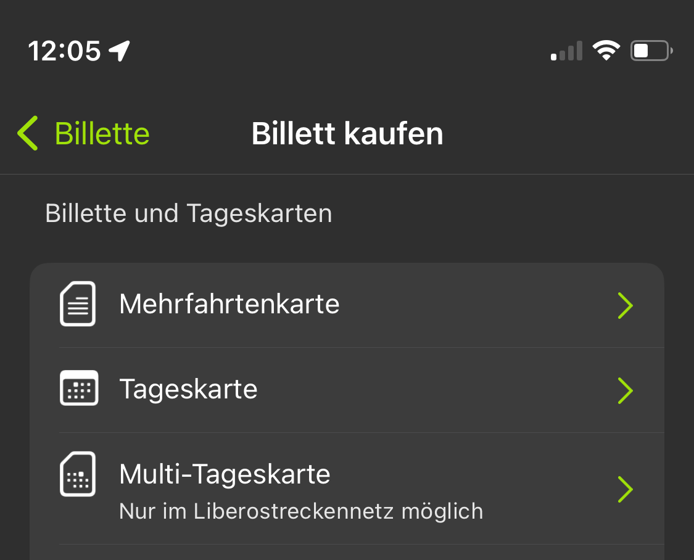Viewport: 694px width, 560px height.
Task: Open the Mehrfahrtenkarte purchase option
Action: point(229,303)
